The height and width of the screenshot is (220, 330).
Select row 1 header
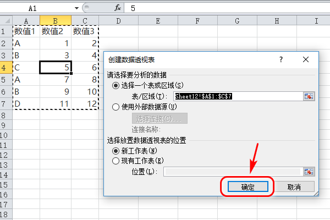6,31
